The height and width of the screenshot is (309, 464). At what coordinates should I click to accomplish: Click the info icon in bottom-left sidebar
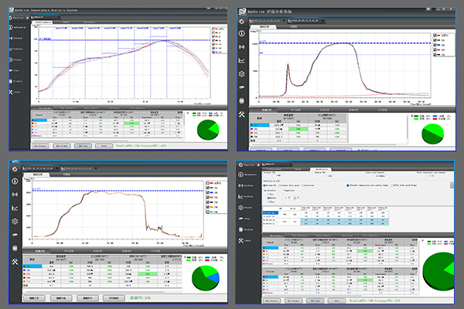tap(16, 181)
